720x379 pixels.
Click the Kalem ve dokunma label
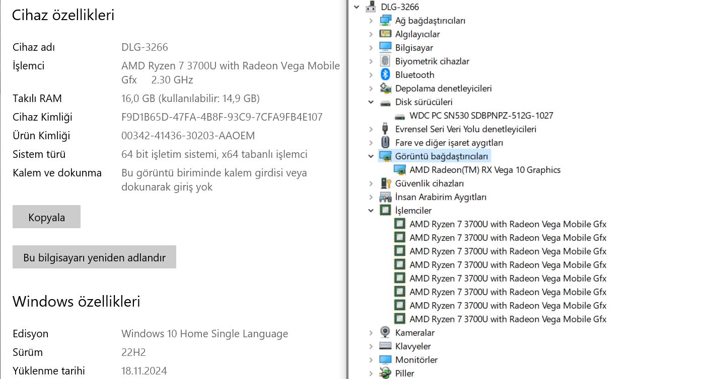click(57, 173)
